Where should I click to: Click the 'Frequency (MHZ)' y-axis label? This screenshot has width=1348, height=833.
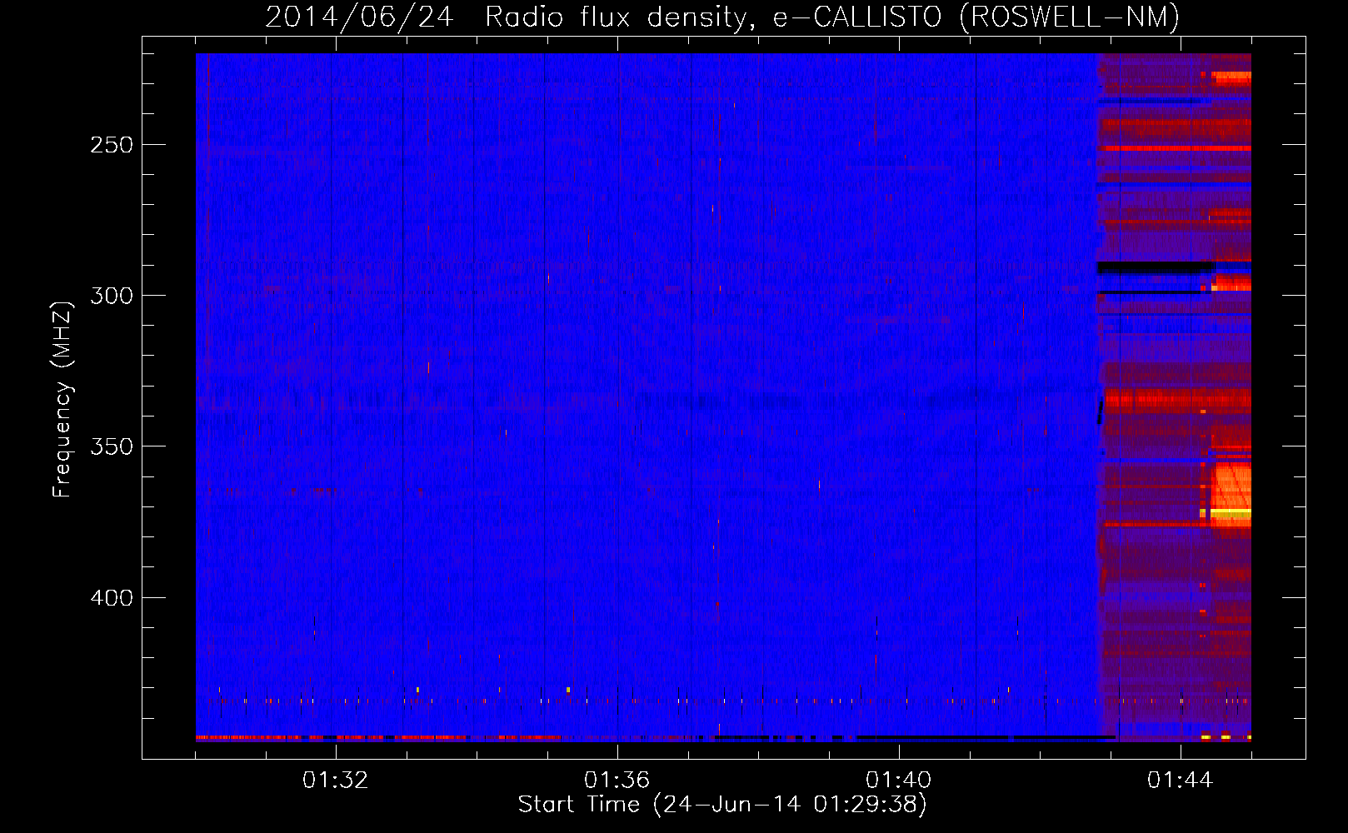click(62, 400)
